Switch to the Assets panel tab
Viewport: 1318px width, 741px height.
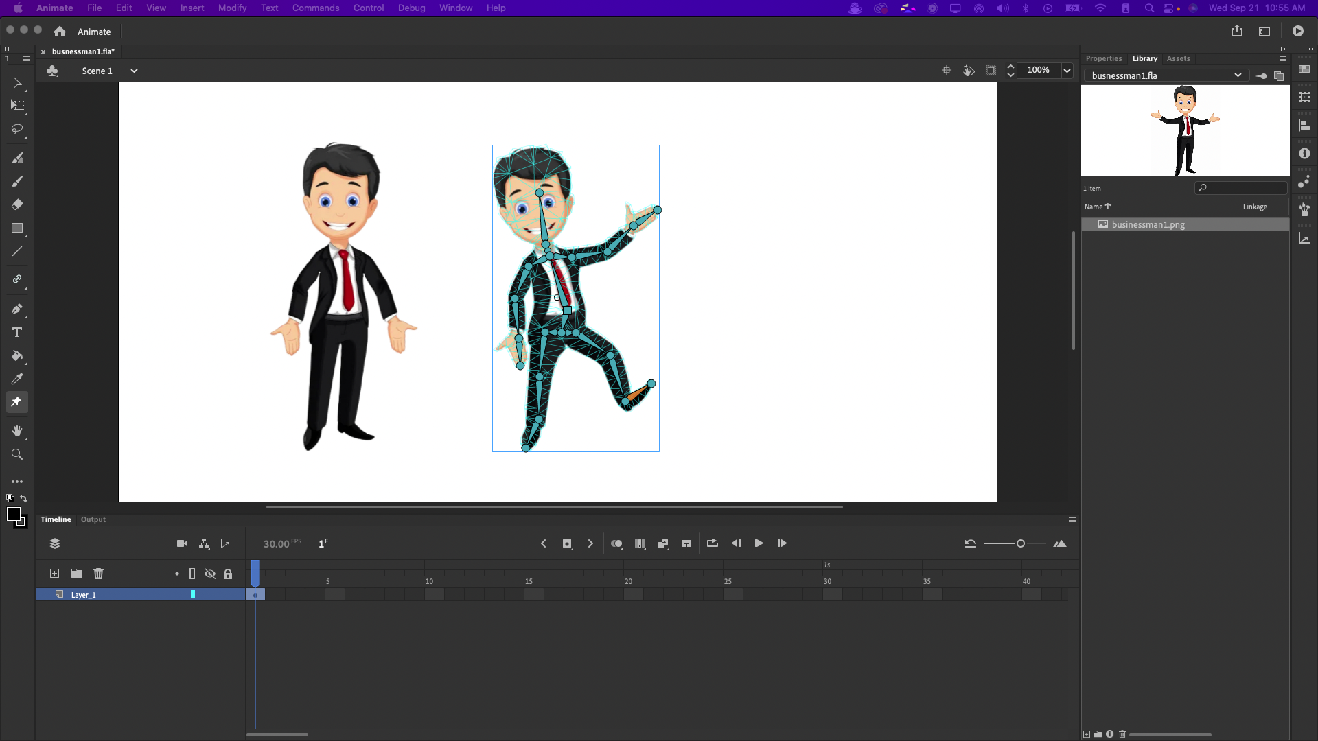click(x=1178, y=58)
